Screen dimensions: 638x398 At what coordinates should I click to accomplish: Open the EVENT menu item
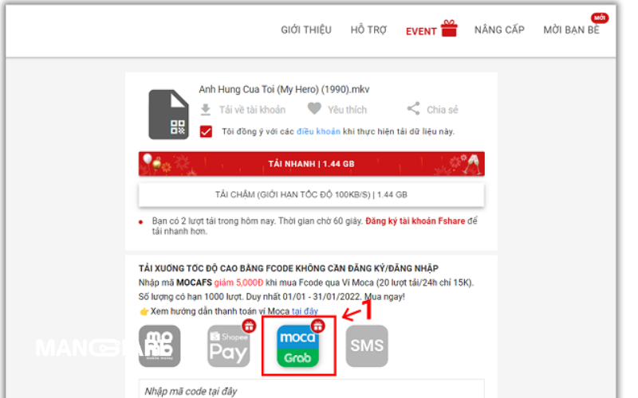coord(421,31)
